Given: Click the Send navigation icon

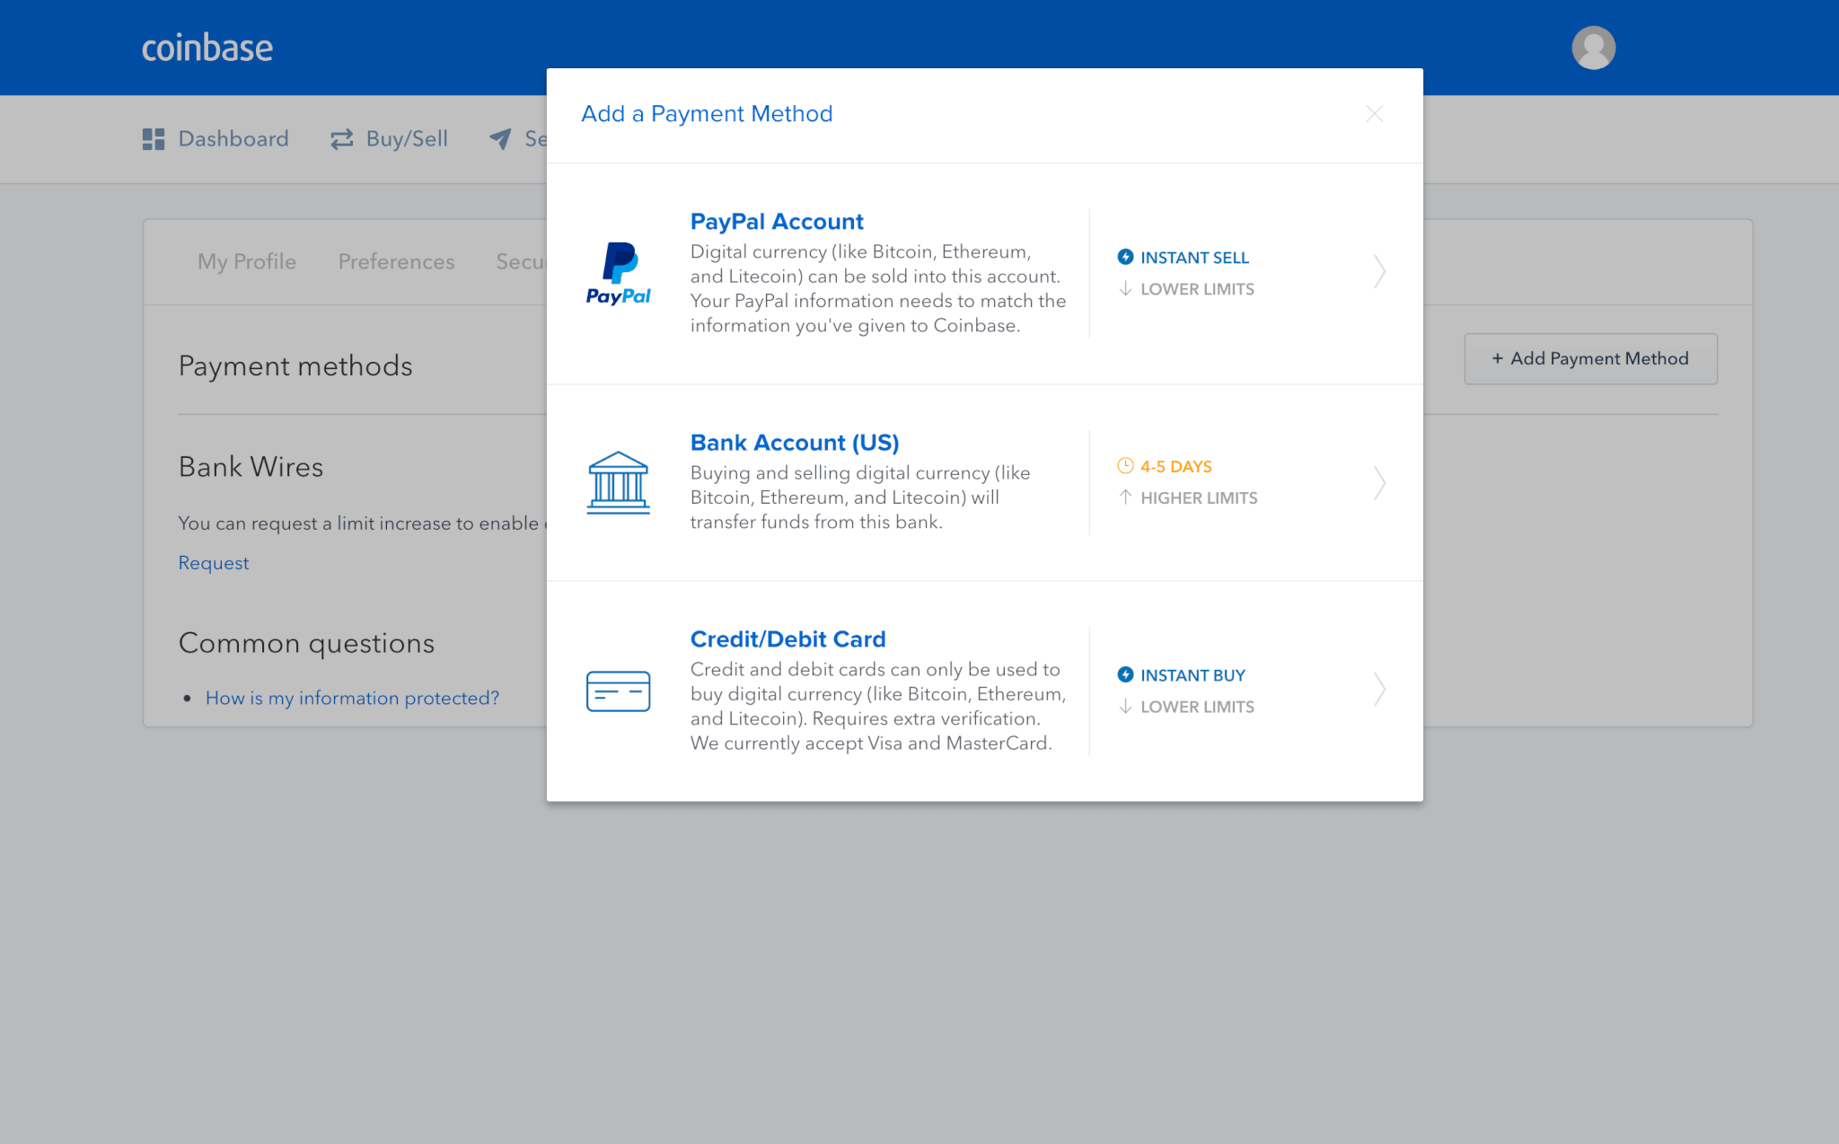Looking at the screenshot, I should 500,138.
